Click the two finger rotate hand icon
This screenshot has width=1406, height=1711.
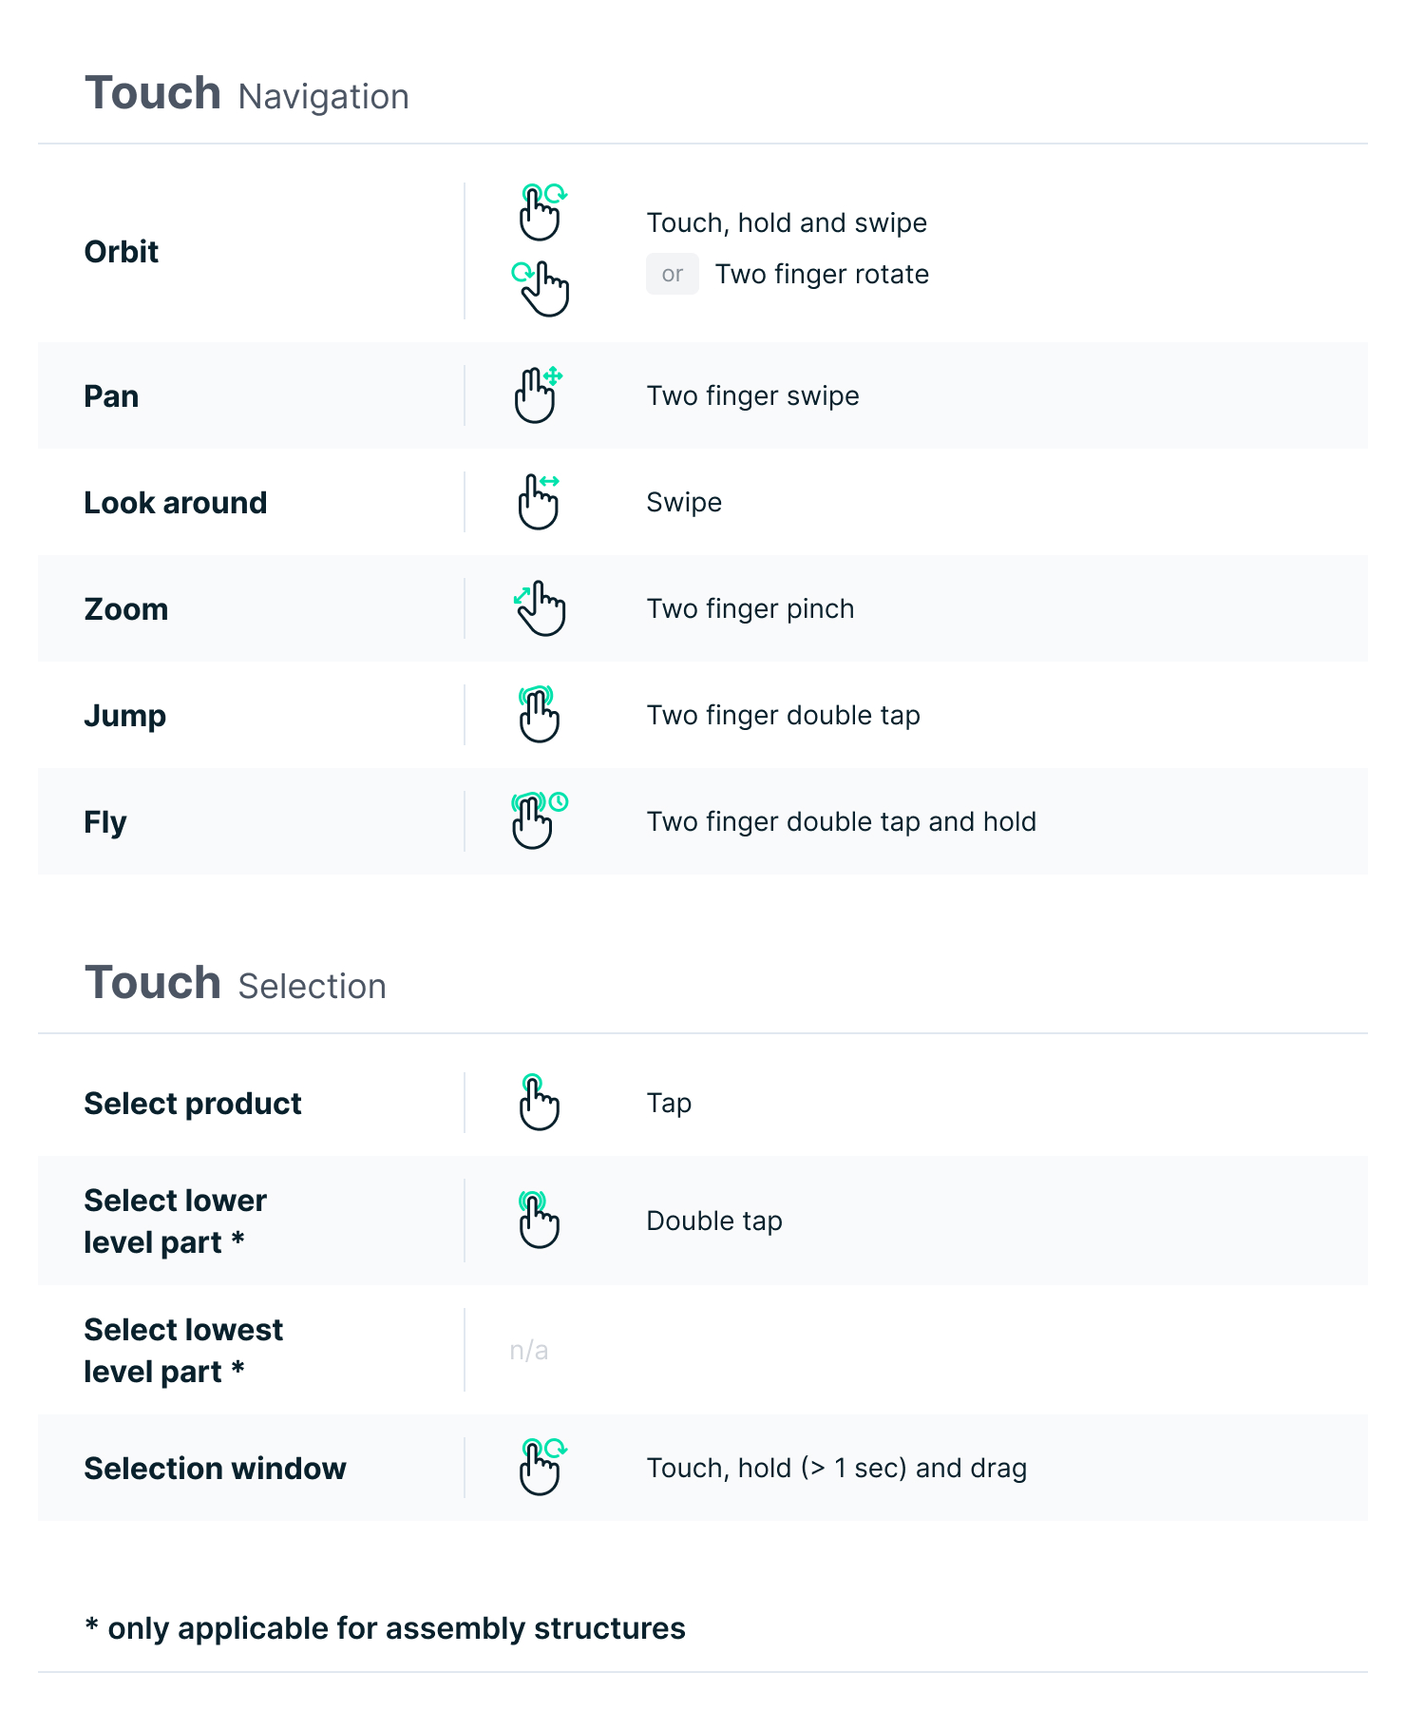pyautogui.click(x=541, y=288)
